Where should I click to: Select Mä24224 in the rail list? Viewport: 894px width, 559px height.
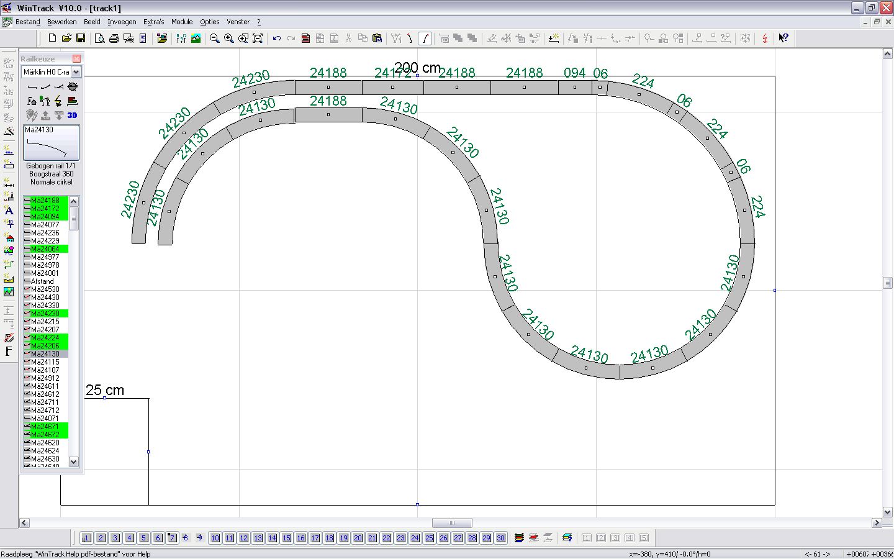(46, 338)
